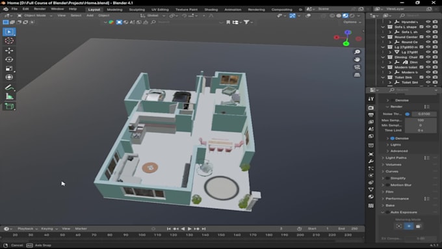This screenshot has width=442, height=249.
Task: Select the Rotate tool
Action: 9,60
